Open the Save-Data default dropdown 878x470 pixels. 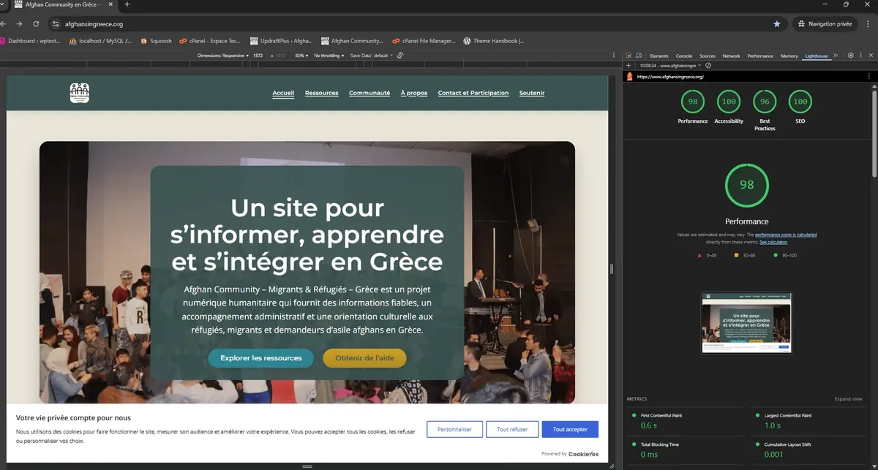(x=372, y=56)
